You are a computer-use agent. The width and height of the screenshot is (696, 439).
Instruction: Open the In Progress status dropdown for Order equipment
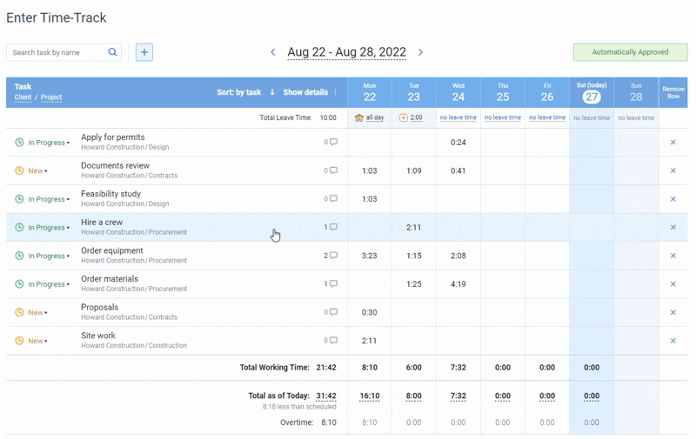coord(49,256)
